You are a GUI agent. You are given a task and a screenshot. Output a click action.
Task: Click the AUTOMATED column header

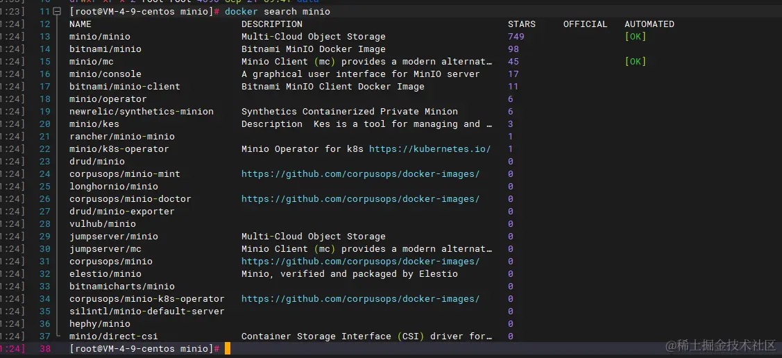point(649,24)
